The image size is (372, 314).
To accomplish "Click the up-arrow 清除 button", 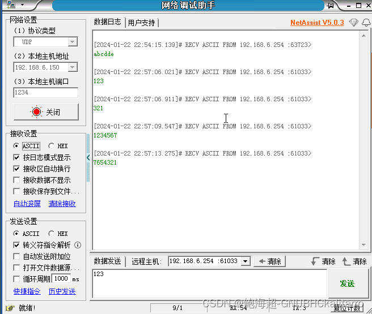I will pos(354,261).
